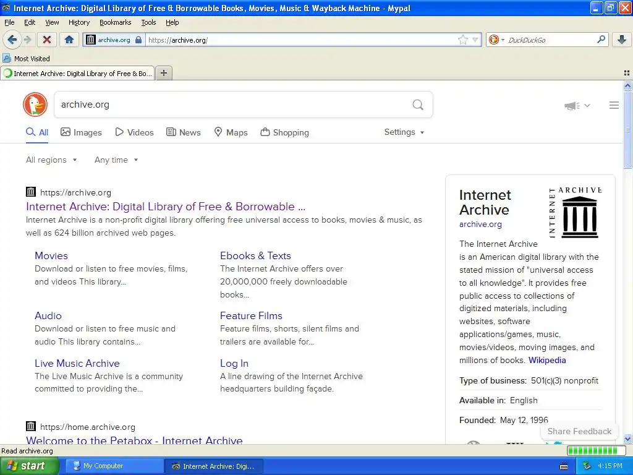Open the Tools menu
Viewport: 633px width, 475px height.
pos(148,22)
